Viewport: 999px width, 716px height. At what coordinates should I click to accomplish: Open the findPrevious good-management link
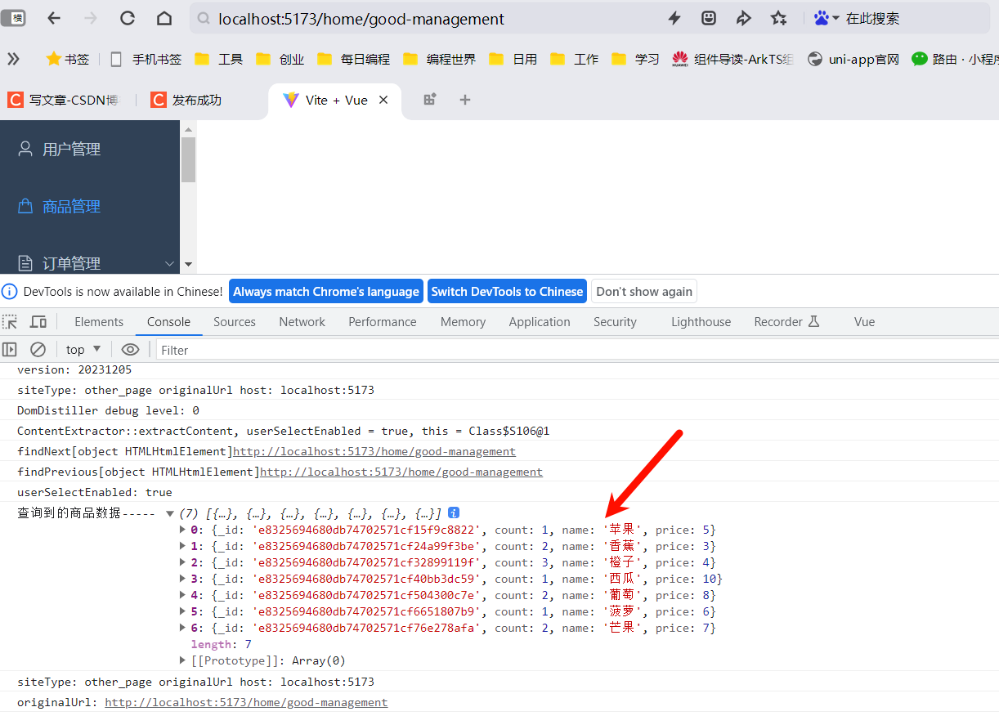tap(401, 472)
